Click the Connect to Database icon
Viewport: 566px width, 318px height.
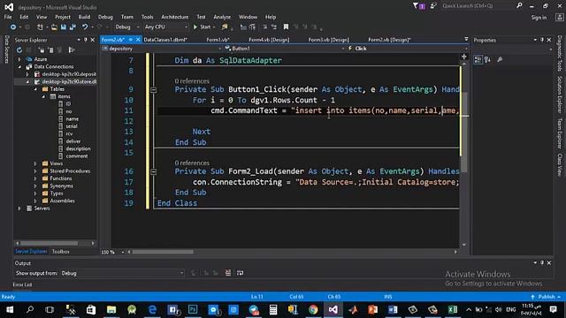(x=42, y=50)
